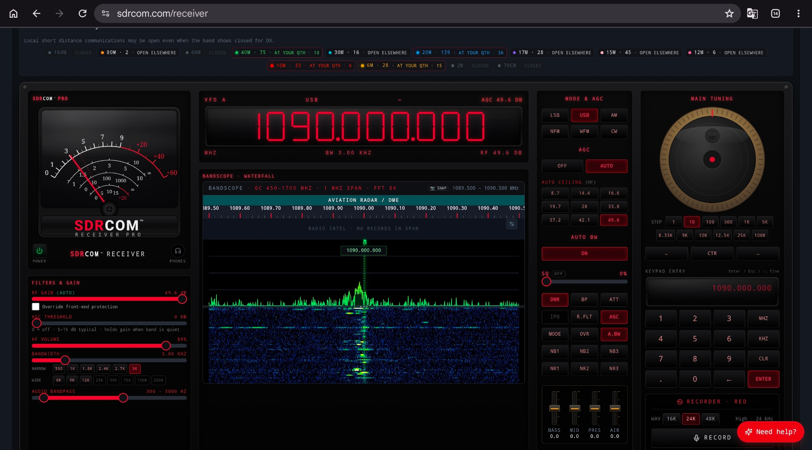Click the BASS equalizer fader
Viewport: 812px width, 450px height.
pyautogui.click(x=554, y=409)
